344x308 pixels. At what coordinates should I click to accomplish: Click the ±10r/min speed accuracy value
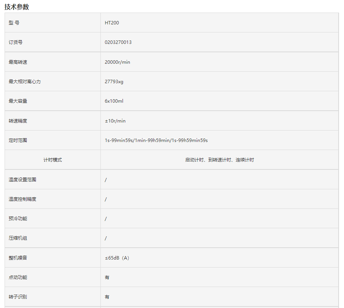click(x=115, y=121)
